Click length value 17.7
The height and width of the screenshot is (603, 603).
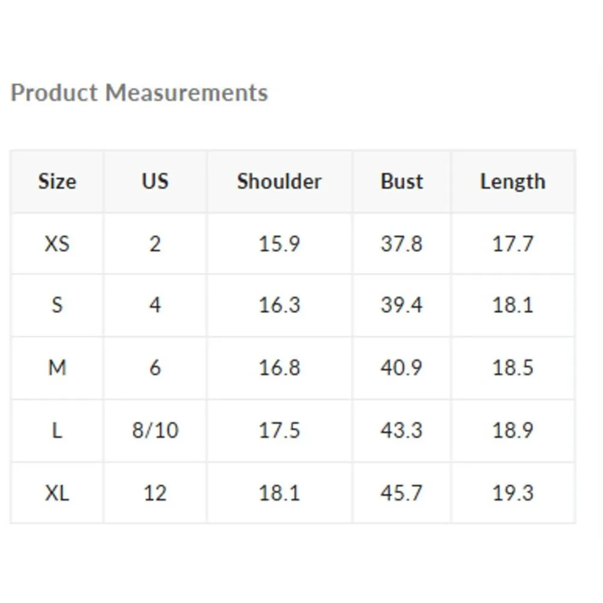click(x=513, y=244)
